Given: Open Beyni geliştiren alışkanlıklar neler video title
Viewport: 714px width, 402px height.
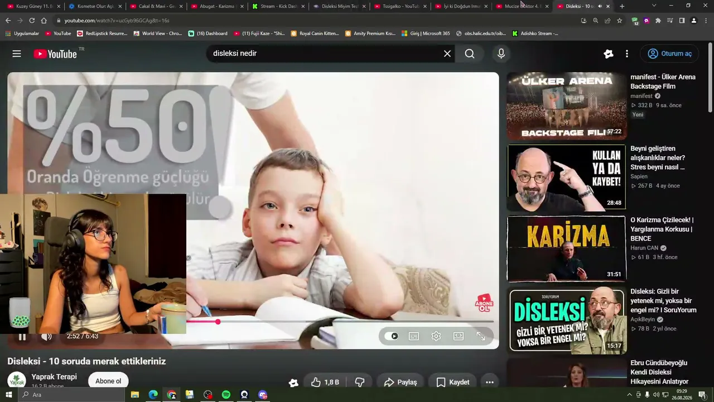Looking at the screenshot, I should point(658,158).
